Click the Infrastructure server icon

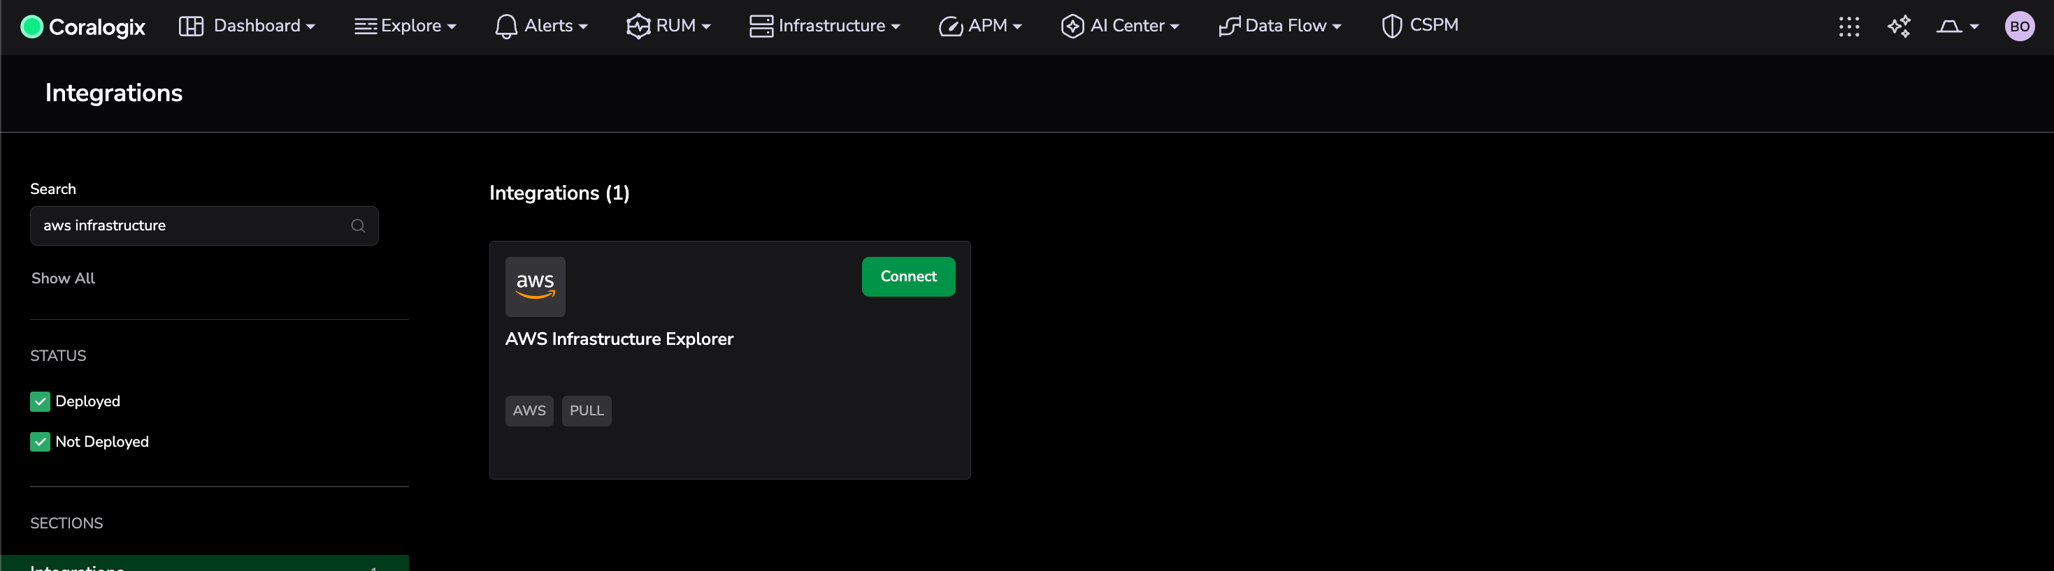pyautogui.click(x=761, y=27)
